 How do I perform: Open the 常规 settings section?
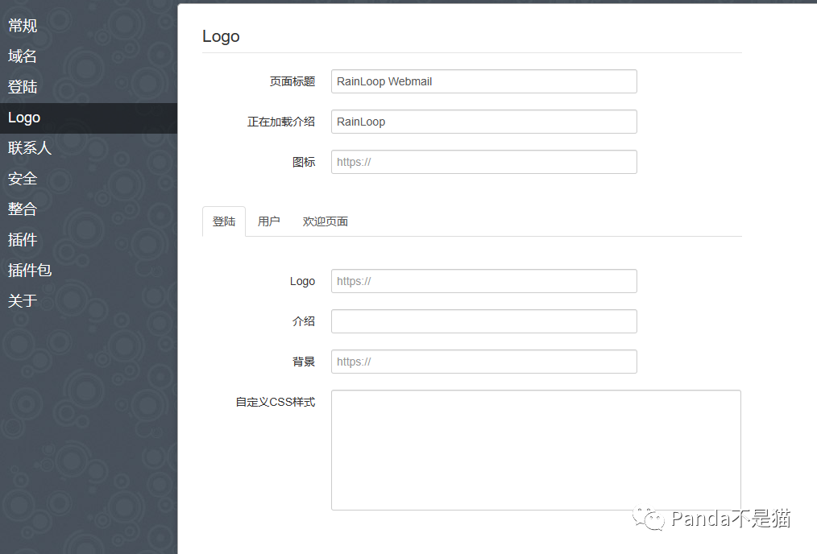click(22, 25)
